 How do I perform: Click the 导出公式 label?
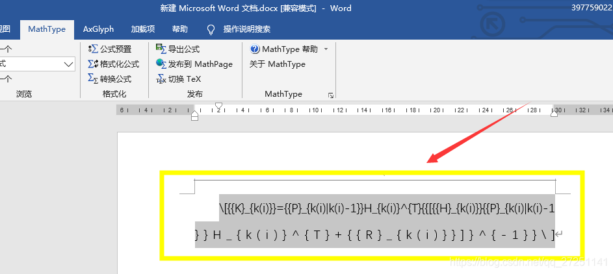(184, 49)
